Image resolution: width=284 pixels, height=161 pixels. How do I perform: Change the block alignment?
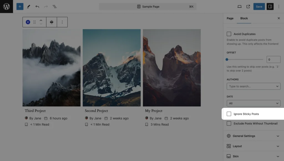point(52,22)
